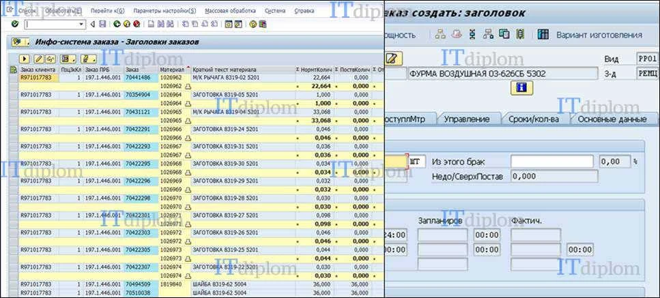Viewport: 660px width, 298px height.
Task: Click the yellow Exit arrow icon
Action: (x=127, y=25)
